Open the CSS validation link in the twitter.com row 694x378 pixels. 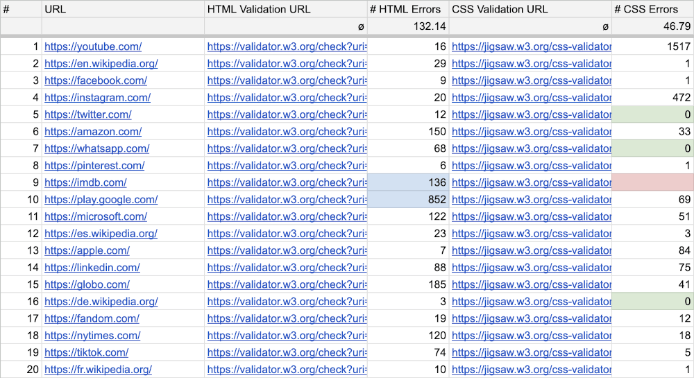[x=532, y=114]
